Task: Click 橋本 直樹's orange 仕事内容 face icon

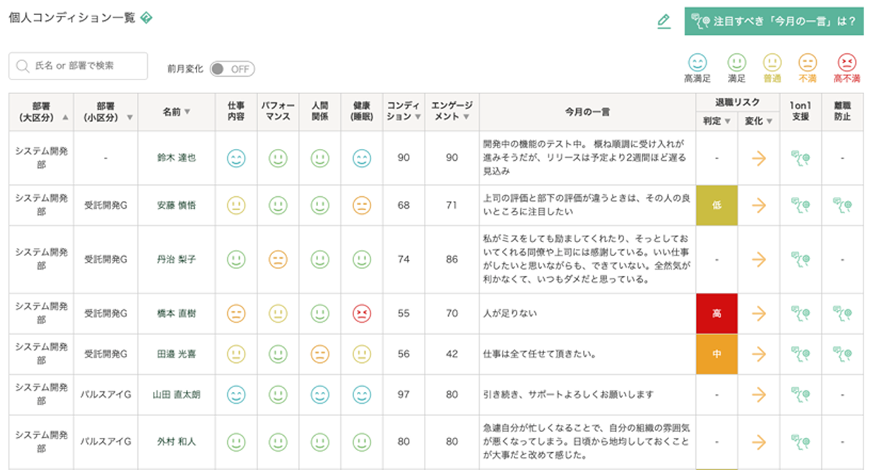Action: pos(236,314)
